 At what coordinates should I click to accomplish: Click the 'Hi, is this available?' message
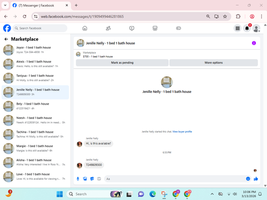(x=98, y=143)
